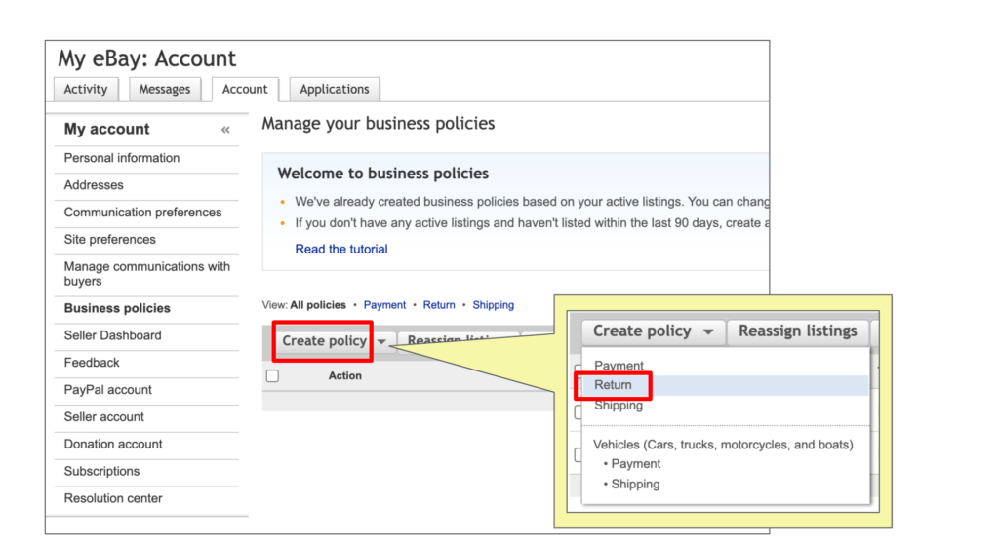Click the Create policy button
The image size is (999, 545).
324,341
